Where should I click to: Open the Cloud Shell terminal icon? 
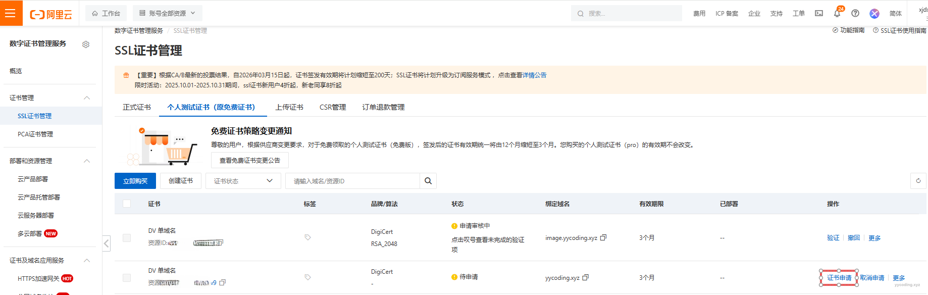pyautogui.click(x=818, y=14)
